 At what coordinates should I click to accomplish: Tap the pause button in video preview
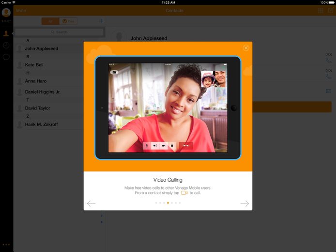172,145
